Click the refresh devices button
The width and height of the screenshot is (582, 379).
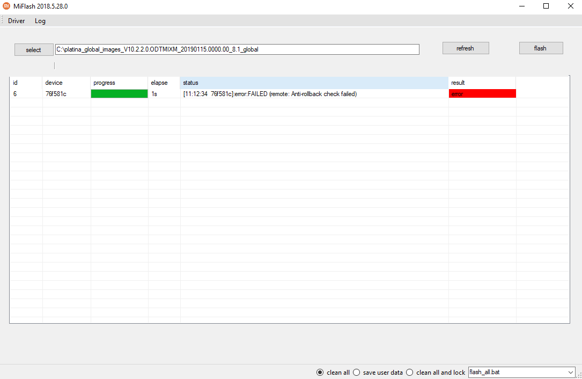tap(466, 48)
